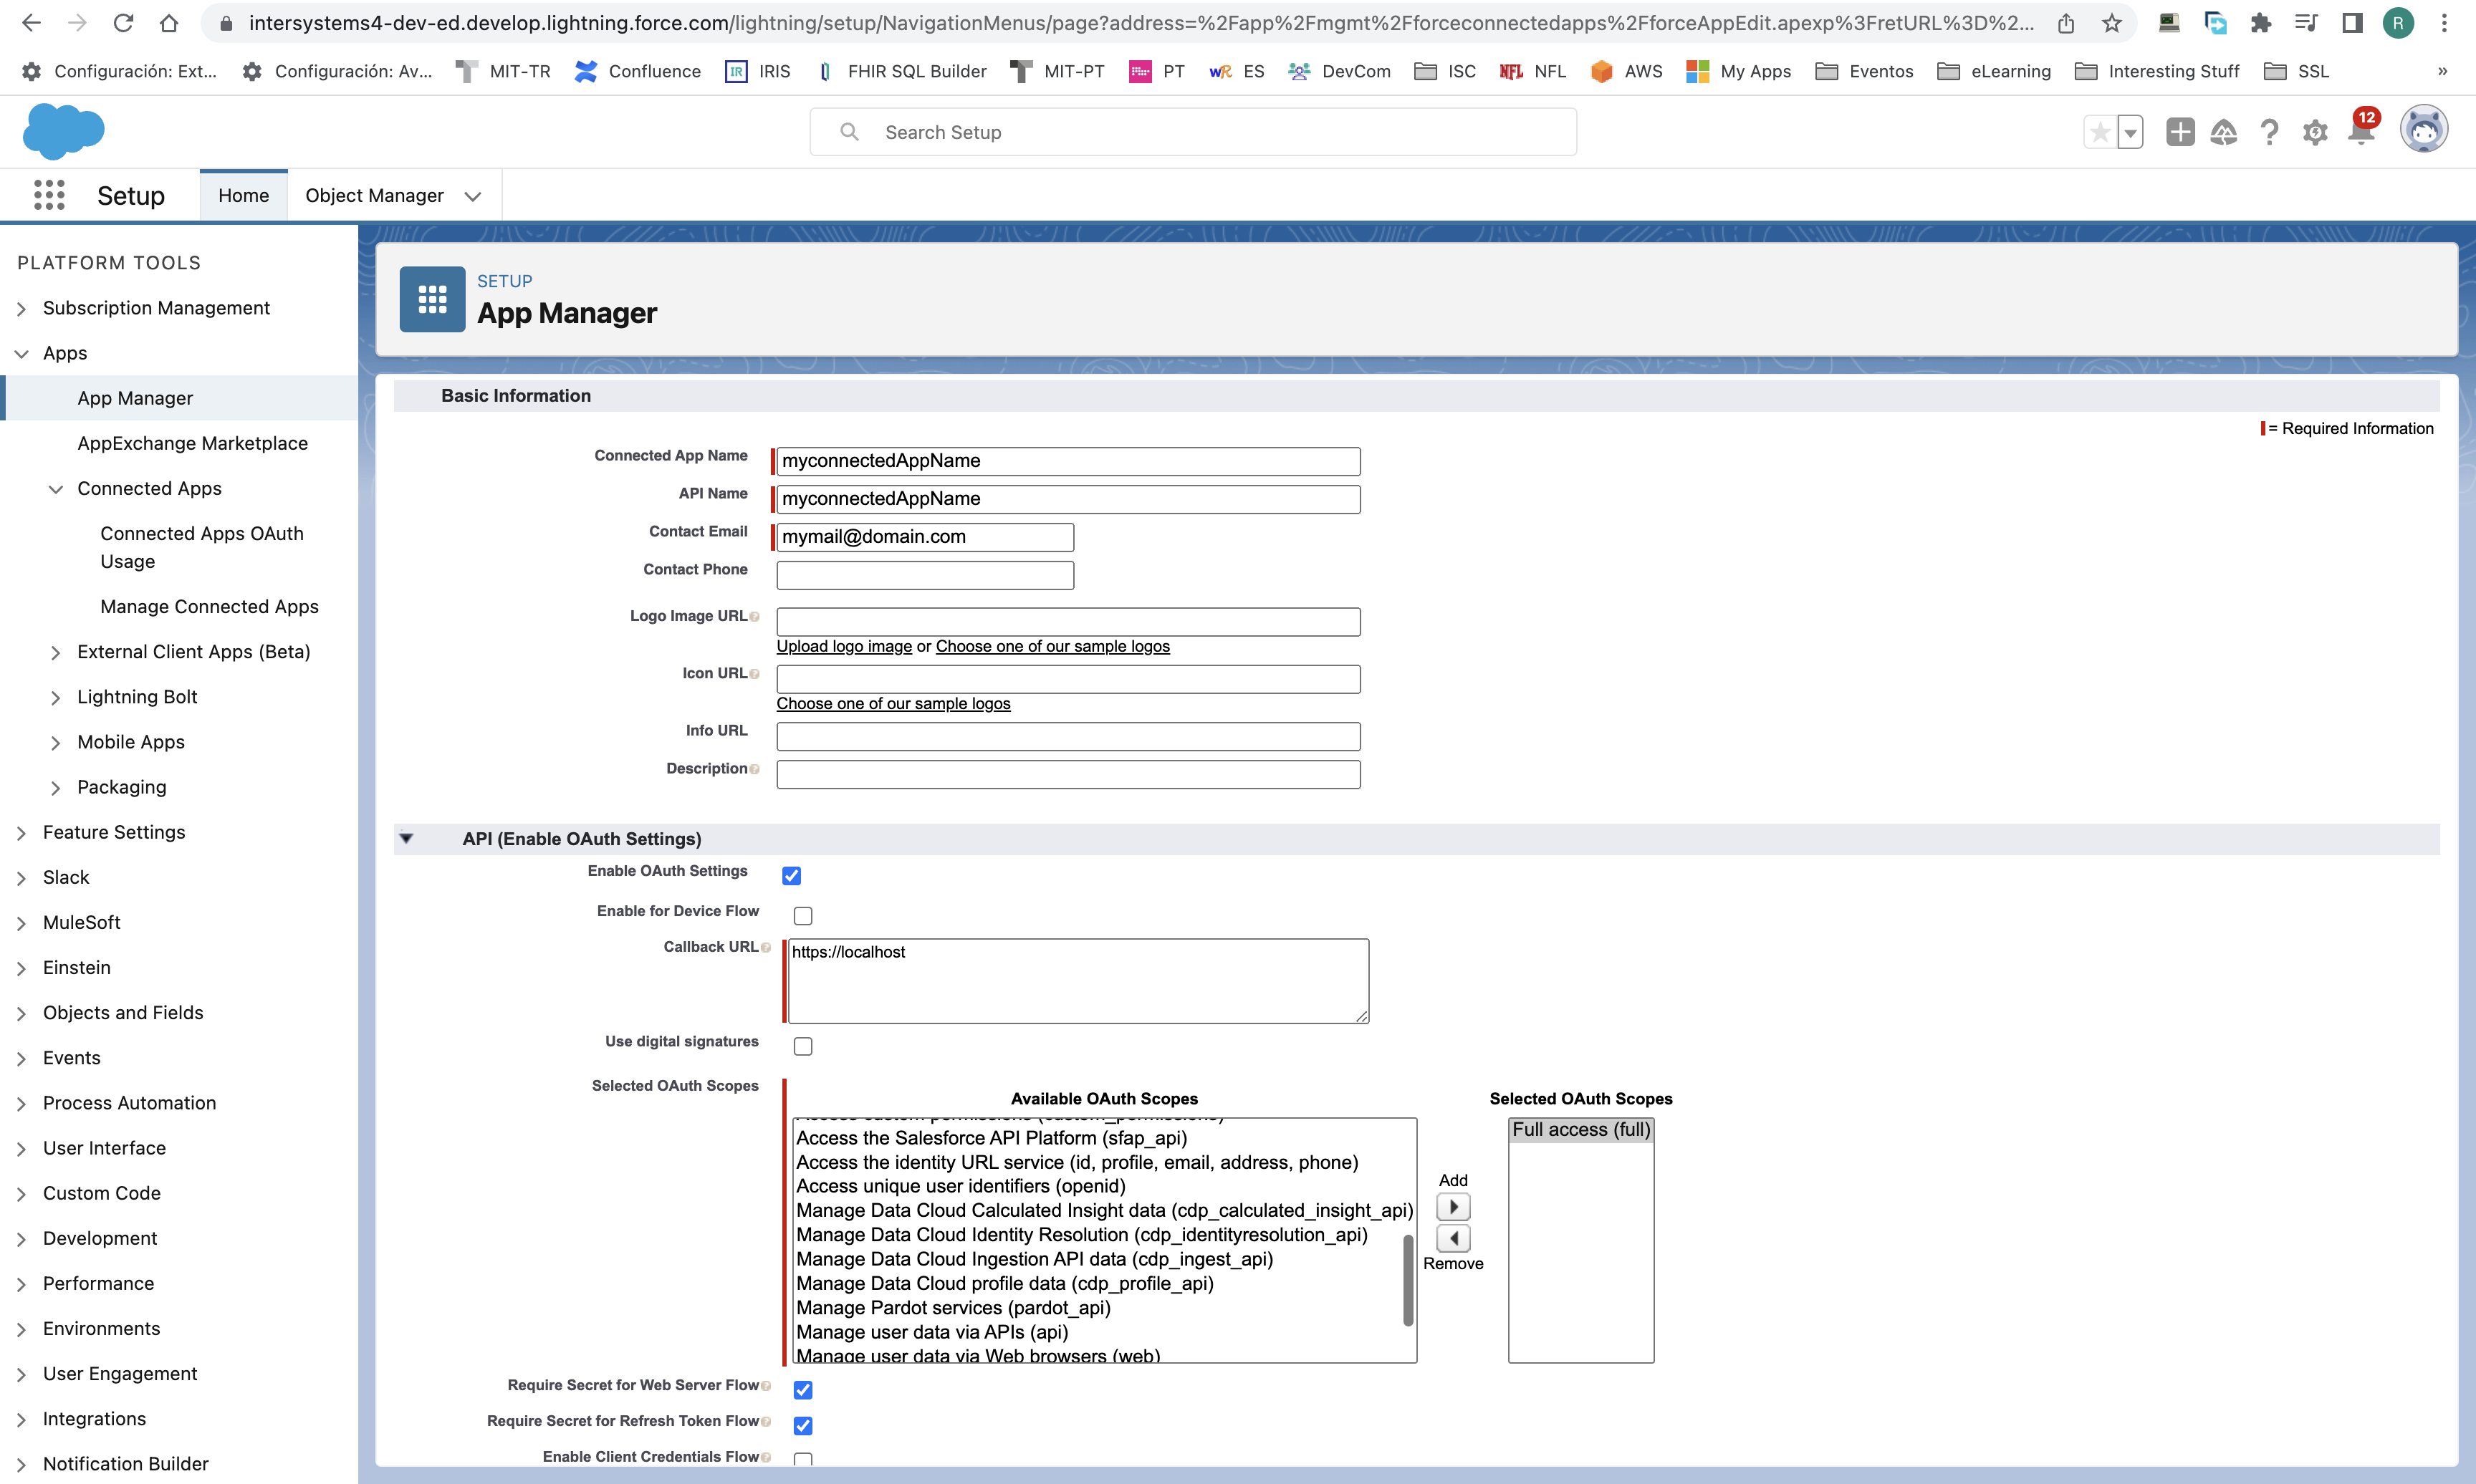
Task: Collapse the API Enable OAuth Settings section
Action: 406,839
